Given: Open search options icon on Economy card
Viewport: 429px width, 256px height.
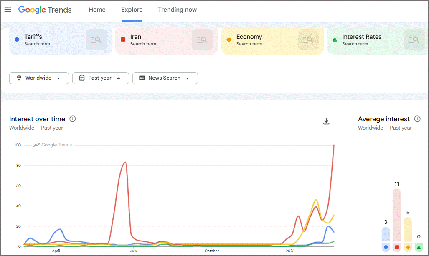Looking at the screenshot, I should (x=308, y=40).
